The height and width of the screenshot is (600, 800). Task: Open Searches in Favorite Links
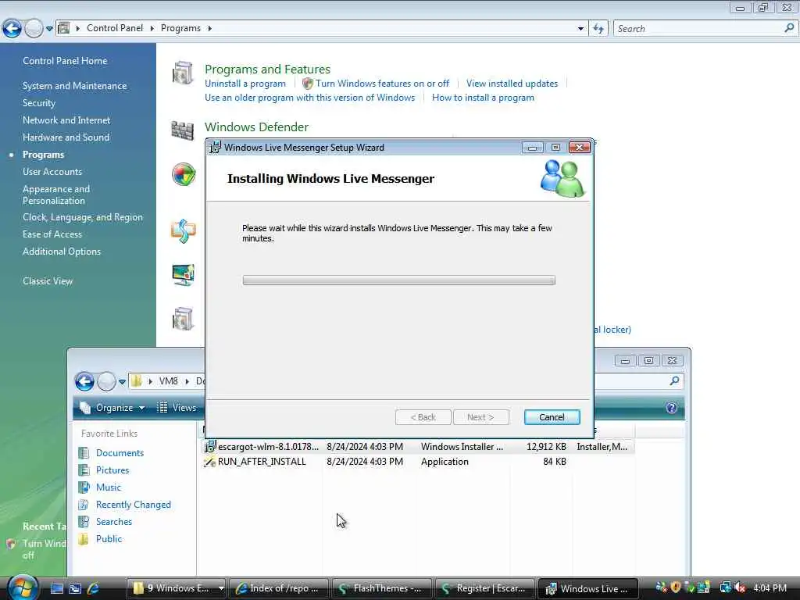(x=114, y=521)
